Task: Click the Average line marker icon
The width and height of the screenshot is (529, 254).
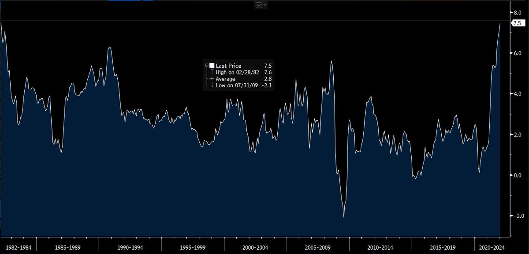Action: 212,79
